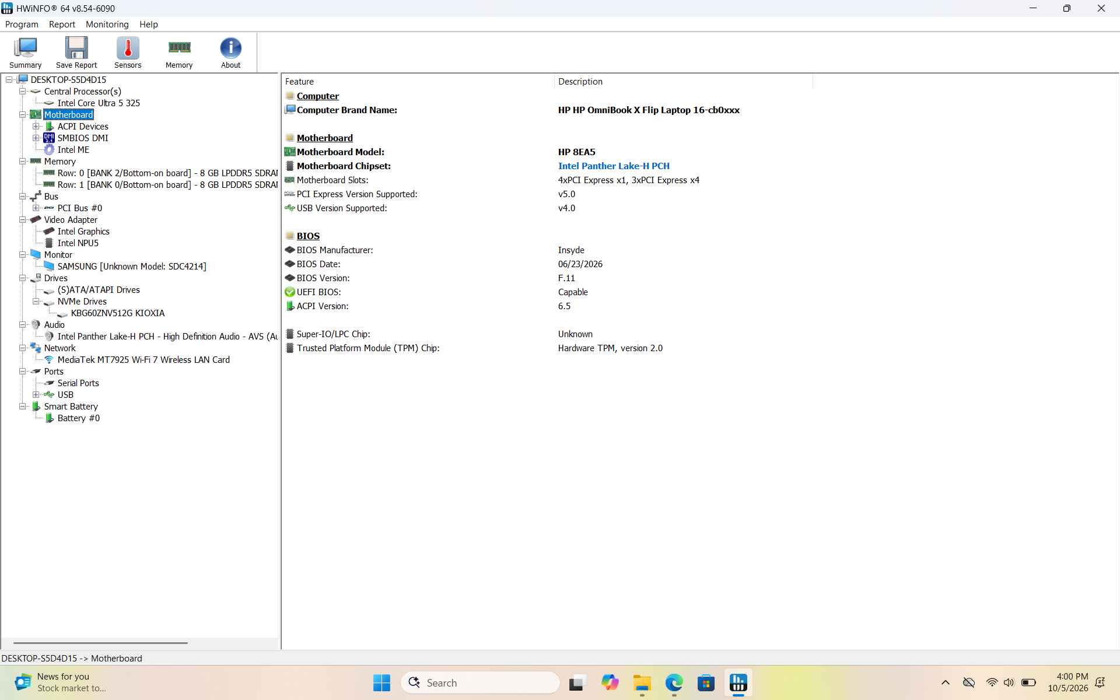This screenshot has height=700, width=1120.
Task: Select Row: 0 BANK 2 memory module
Action: [167, 173]
